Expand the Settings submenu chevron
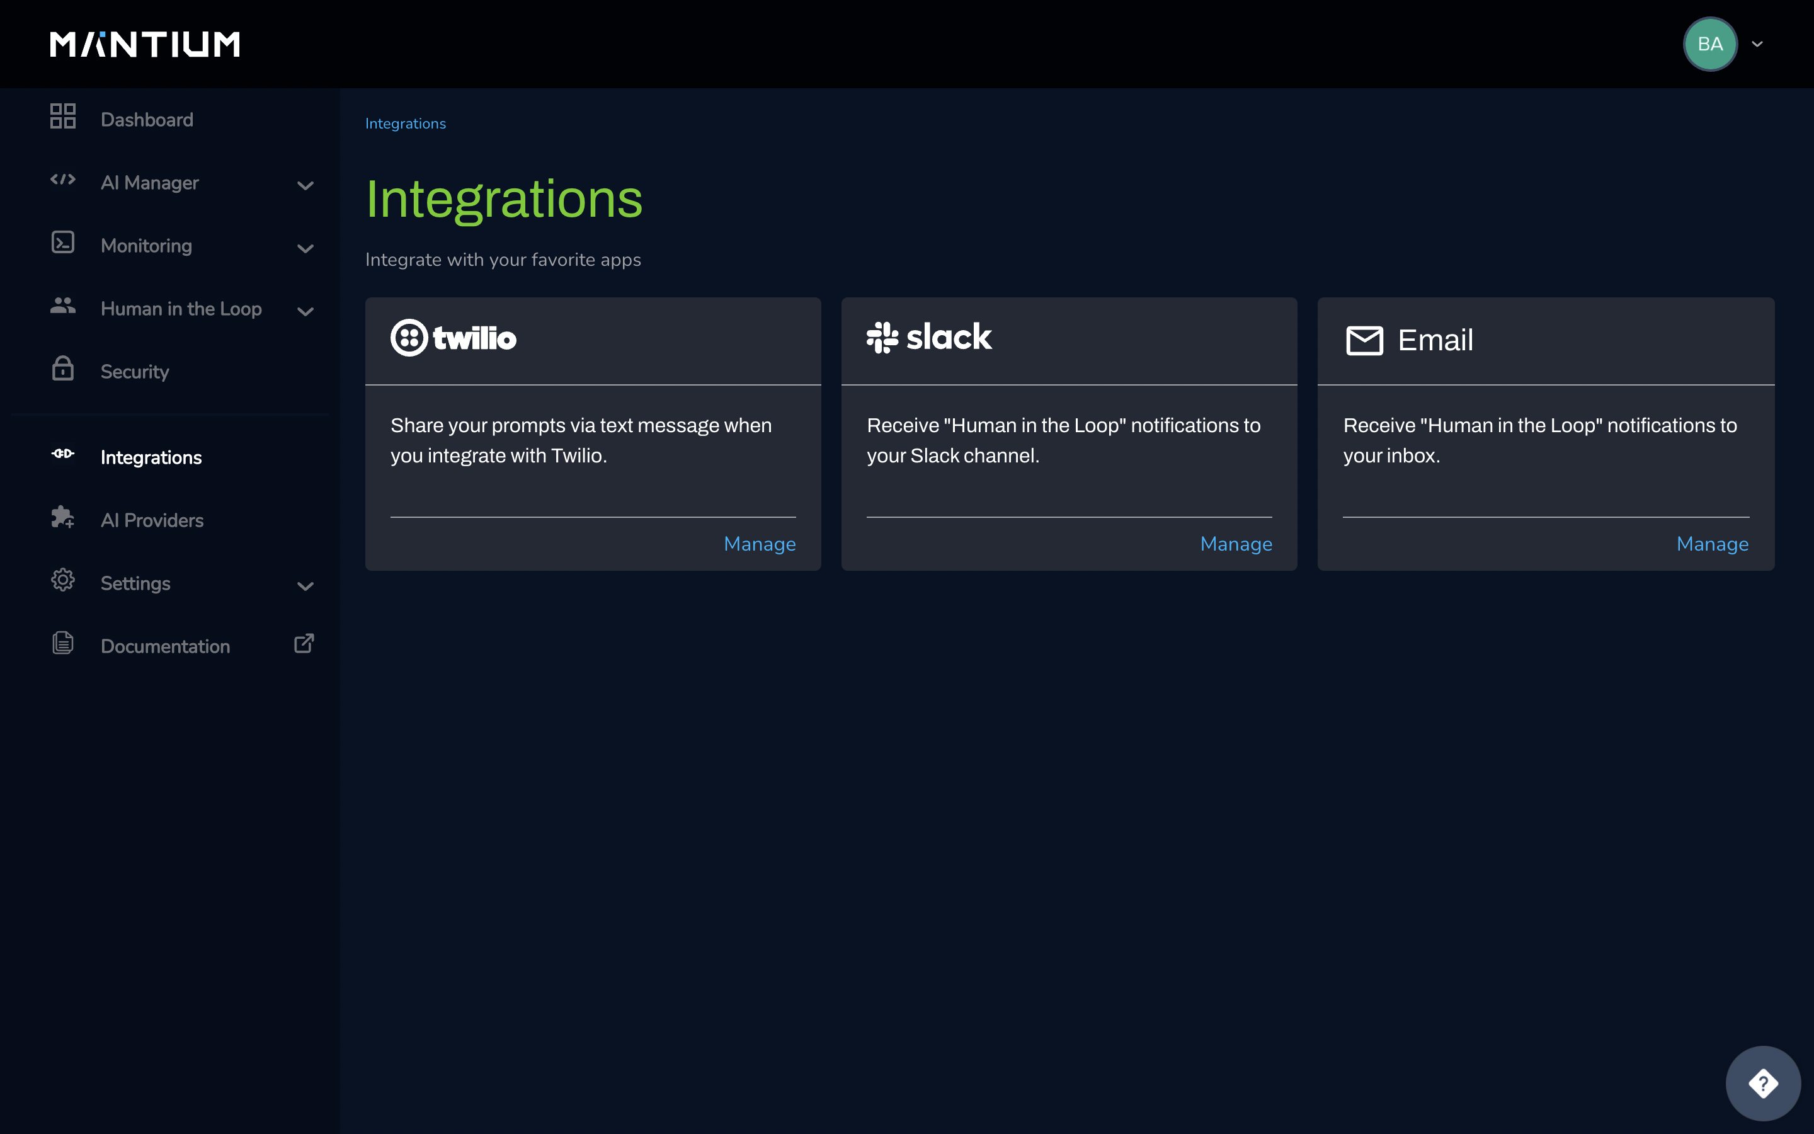1814x1134 pixels. [x=305, y=586]
